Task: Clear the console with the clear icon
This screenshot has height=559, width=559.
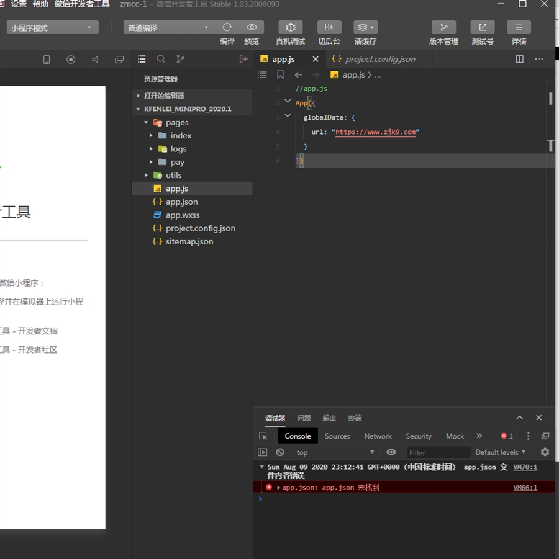Action: pos(280,452)
